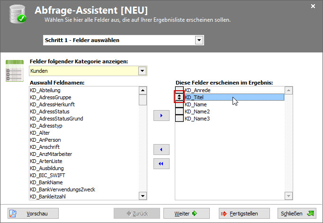This screenshot has width=323, height=223.
Task: Tick the box next to KD_Name3
Action: coord(179,118)
